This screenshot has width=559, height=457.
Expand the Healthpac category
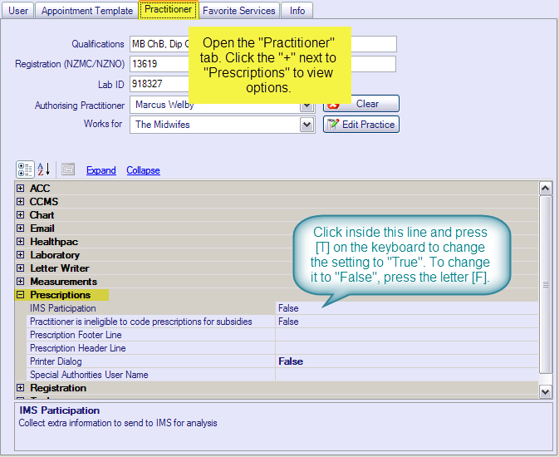[20, 242]
